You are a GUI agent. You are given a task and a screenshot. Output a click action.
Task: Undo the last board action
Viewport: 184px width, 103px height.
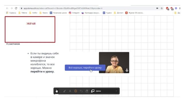[x=81, y=91]
